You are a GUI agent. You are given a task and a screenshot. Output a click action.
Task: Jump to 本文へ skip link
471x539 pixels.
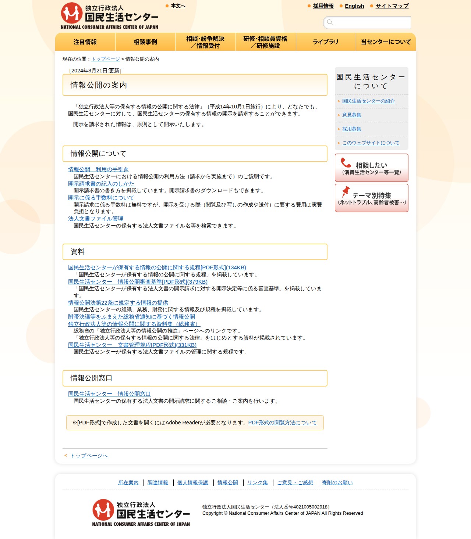click(x=178, y=6)
